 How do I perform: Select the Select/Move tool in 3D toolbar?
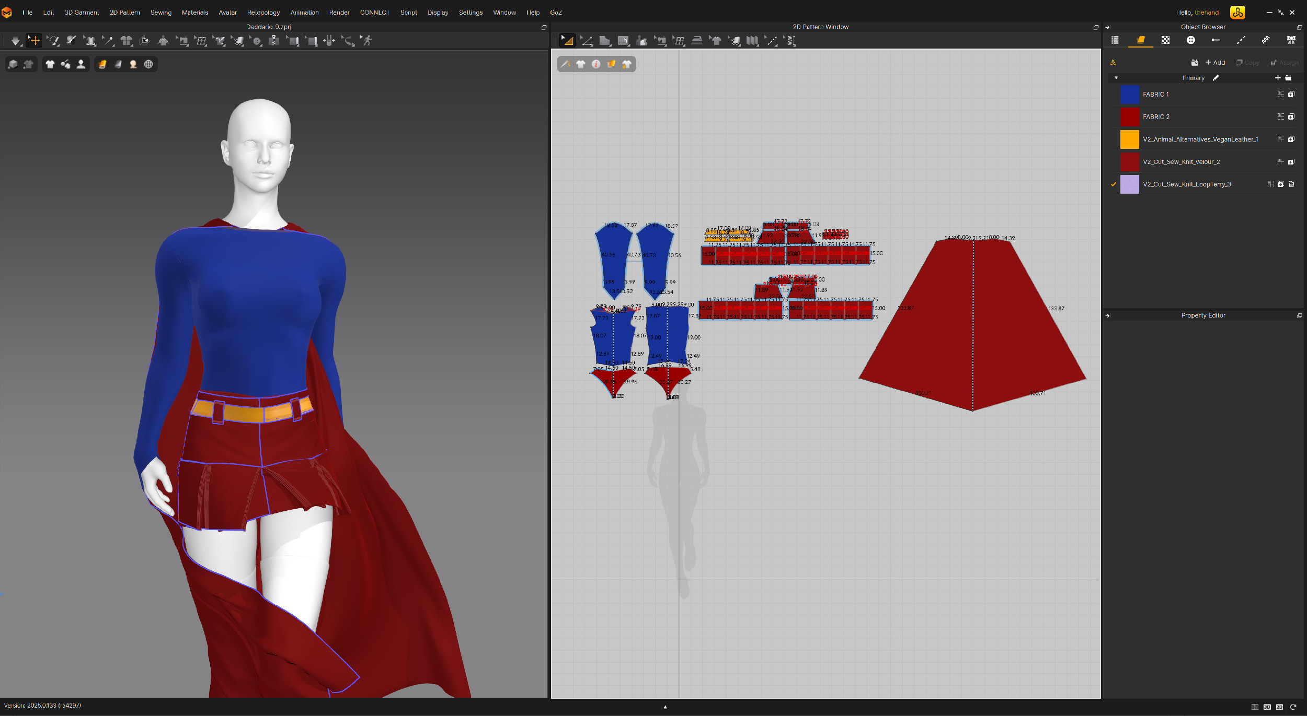[34, 41]
